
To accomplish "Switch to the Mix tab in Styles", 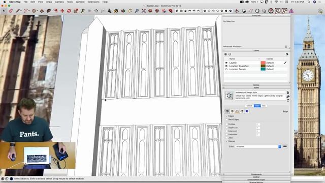I will pos(264,106).
